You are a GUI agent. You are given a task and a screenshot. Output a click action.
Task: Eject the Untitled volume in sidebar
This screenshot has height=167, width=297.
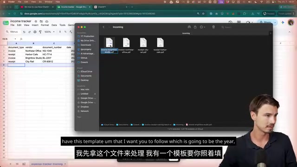coord(95,94)
